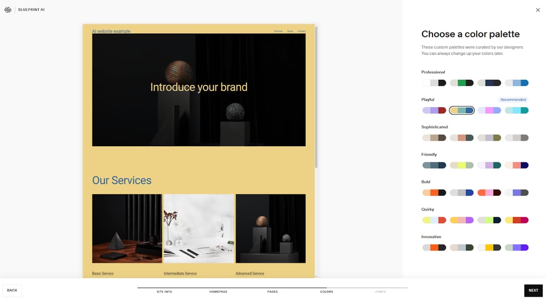Choose the Professional gray and navy palette
This screenshot has height=303, width=546.
(489, 83)
